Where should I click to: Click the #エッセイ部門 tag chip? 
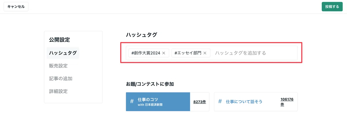pos(191,53)
